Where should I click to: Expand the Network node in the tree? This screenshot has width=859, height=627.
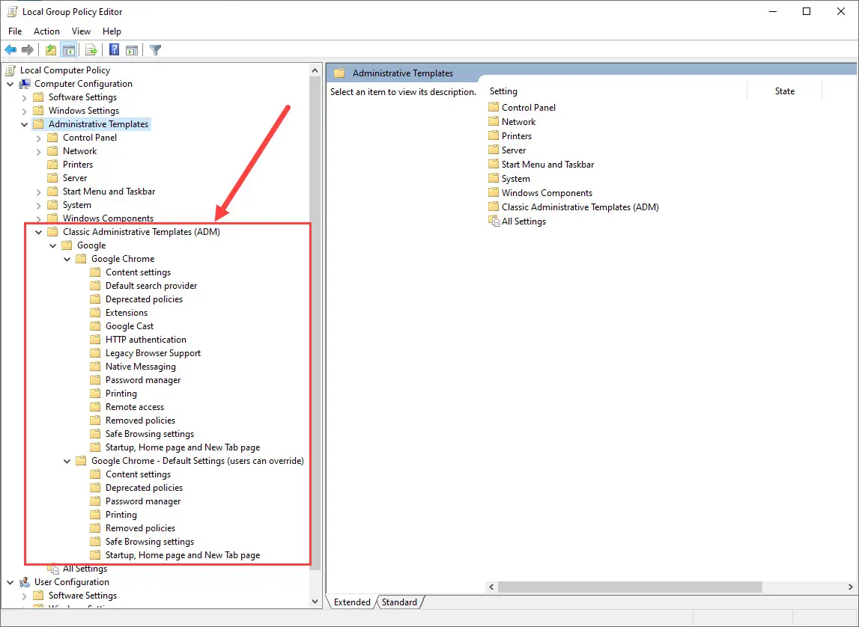point(38,151)
